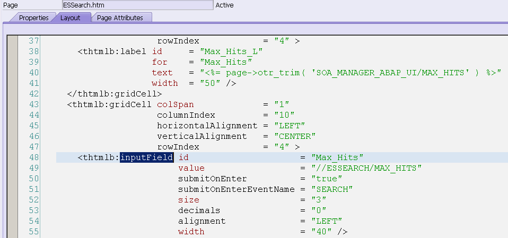Image resolution: width=508 pixels, height=238 pixels.
Task: Click the Active status text
Action: pos(224,5)
